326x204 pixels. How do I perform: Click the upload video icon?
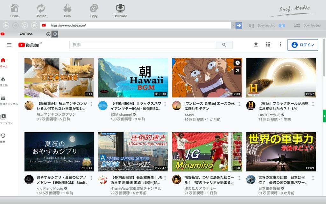point(256,44)
